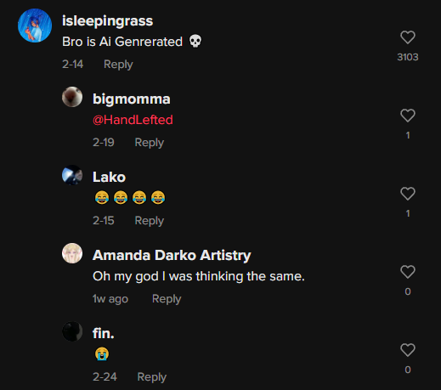Like bigmomma's reply with heart icon
The height and width of the screenshot is (390, 441).
pos(408,116)
